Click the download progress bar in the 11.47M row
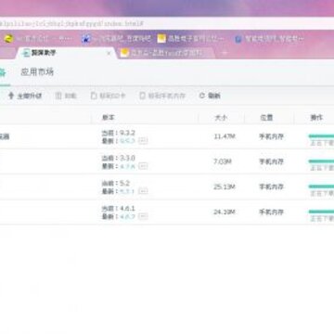 point(321,136)
